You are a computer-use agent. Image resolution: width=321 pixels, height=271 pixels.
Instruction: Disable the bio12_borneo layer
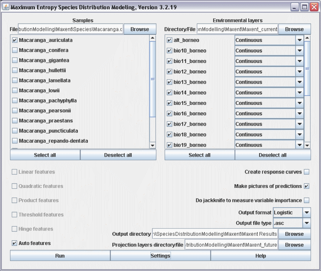[169, 72]
